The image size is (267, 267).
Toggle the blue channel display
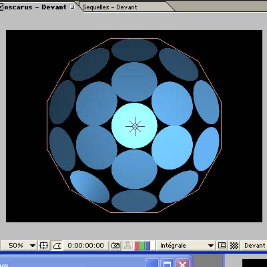click(x=148, y=246)
